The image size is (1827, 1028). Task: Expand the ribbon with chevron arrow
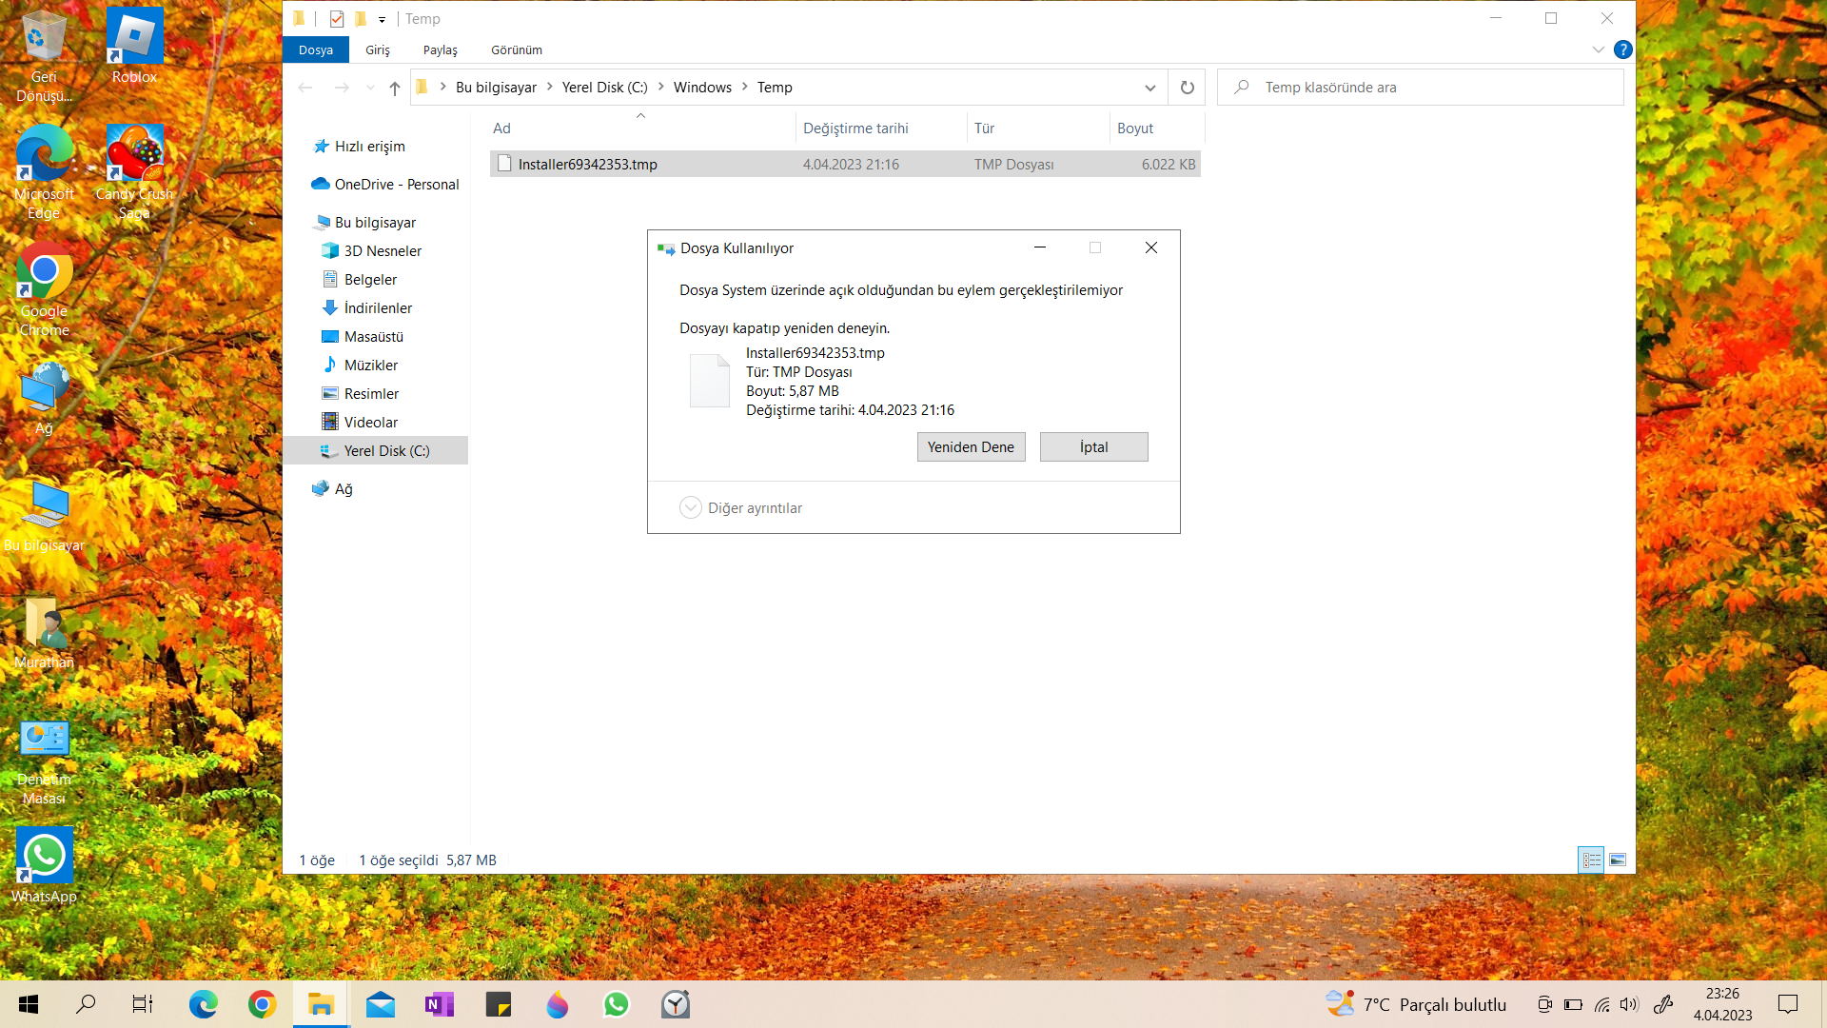[x=1598, y=49]
